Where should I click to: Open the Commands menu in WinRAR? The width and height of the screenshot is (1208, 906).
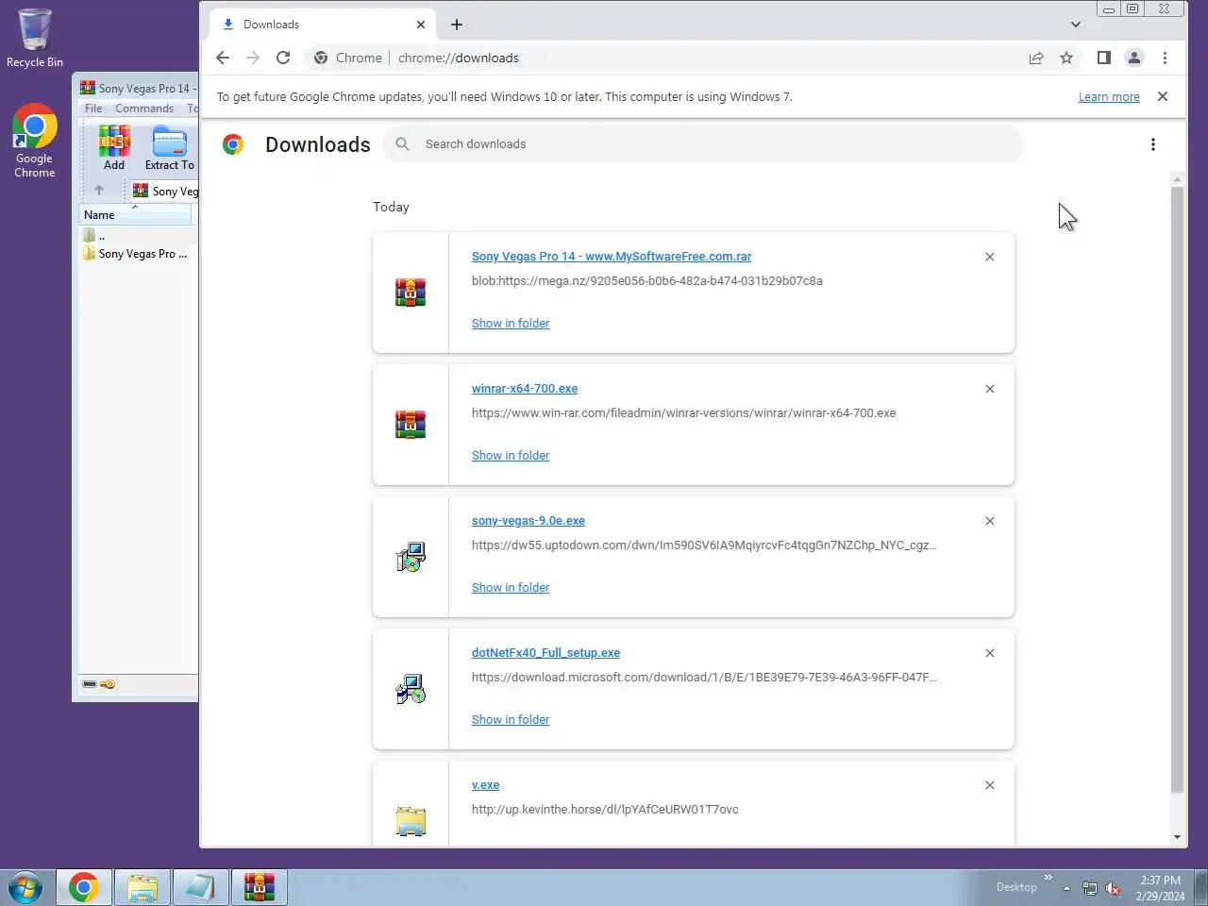[x=144, y=109]
